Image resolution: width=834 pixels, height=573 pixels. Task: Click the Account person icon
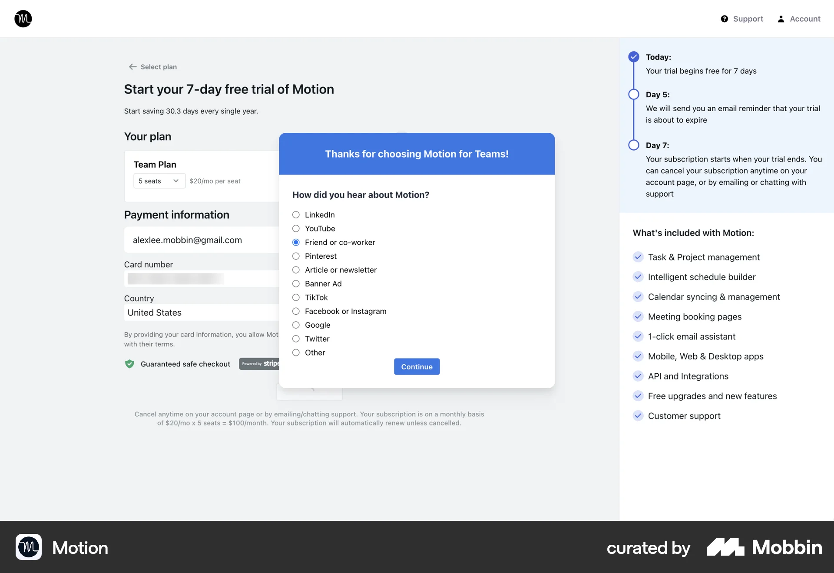pyautogui.click(x=781, y=19)
